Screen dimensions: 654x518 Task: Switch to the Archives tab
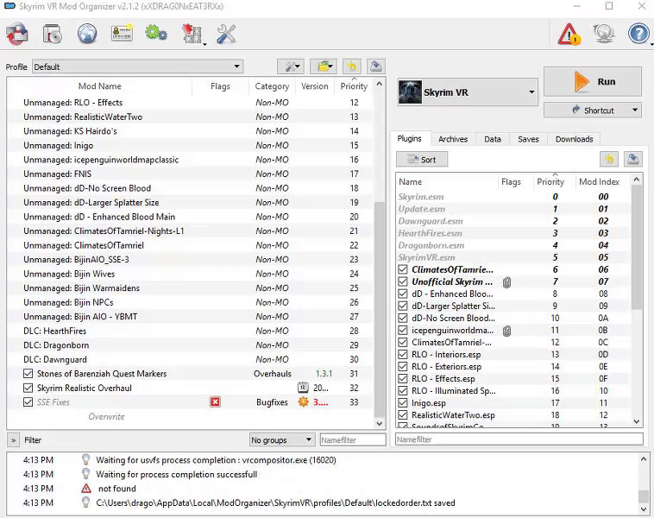[453, 139]
